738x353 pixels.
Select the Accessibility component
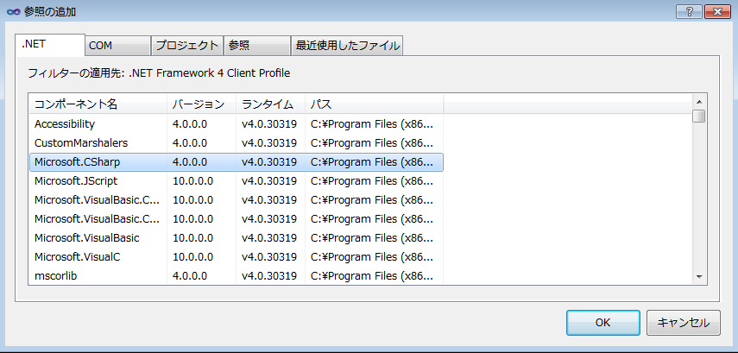coord(237,124)
